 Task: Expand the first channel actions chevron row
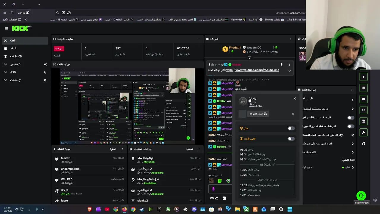point(352,100)
